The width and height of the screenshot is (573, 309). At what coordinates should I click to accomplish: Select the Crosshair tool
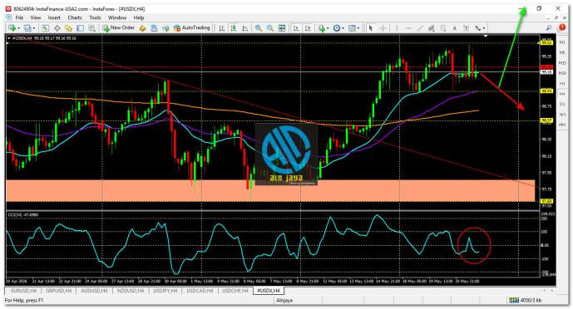pos(383,28)
